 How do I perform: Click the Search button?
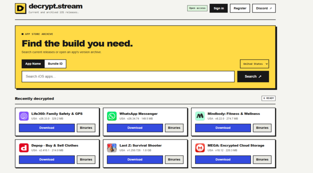[x=253, y=76]
